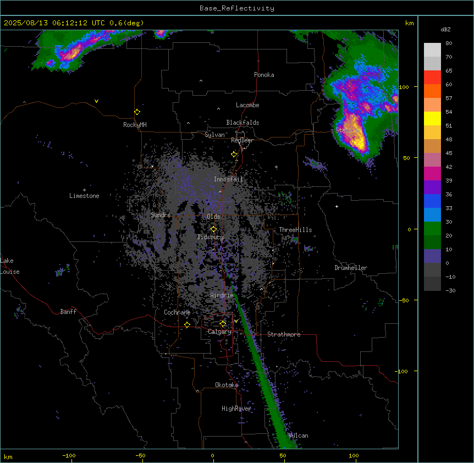Screen dimensions: 474x463
Task: Select the yellow diamond marker right of Cochrane
Action: (187, 325)
